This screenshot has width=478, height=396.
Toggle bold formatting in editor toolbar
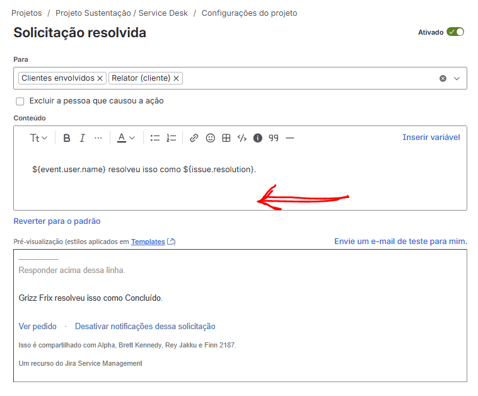pyautogui.click(x=67, y=138)
